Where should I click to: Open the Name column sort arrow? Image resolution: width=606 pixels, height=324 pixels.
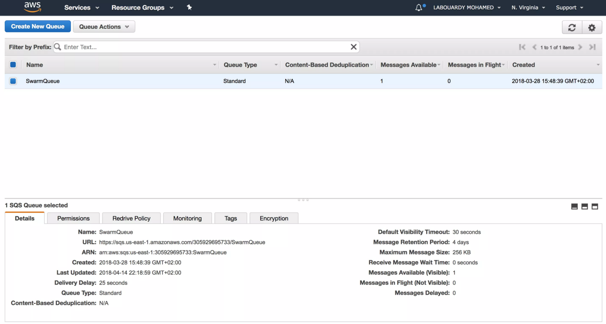214,65
